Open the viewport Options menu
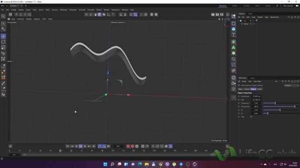Screen dimensions: 300x168 [37, 19]
